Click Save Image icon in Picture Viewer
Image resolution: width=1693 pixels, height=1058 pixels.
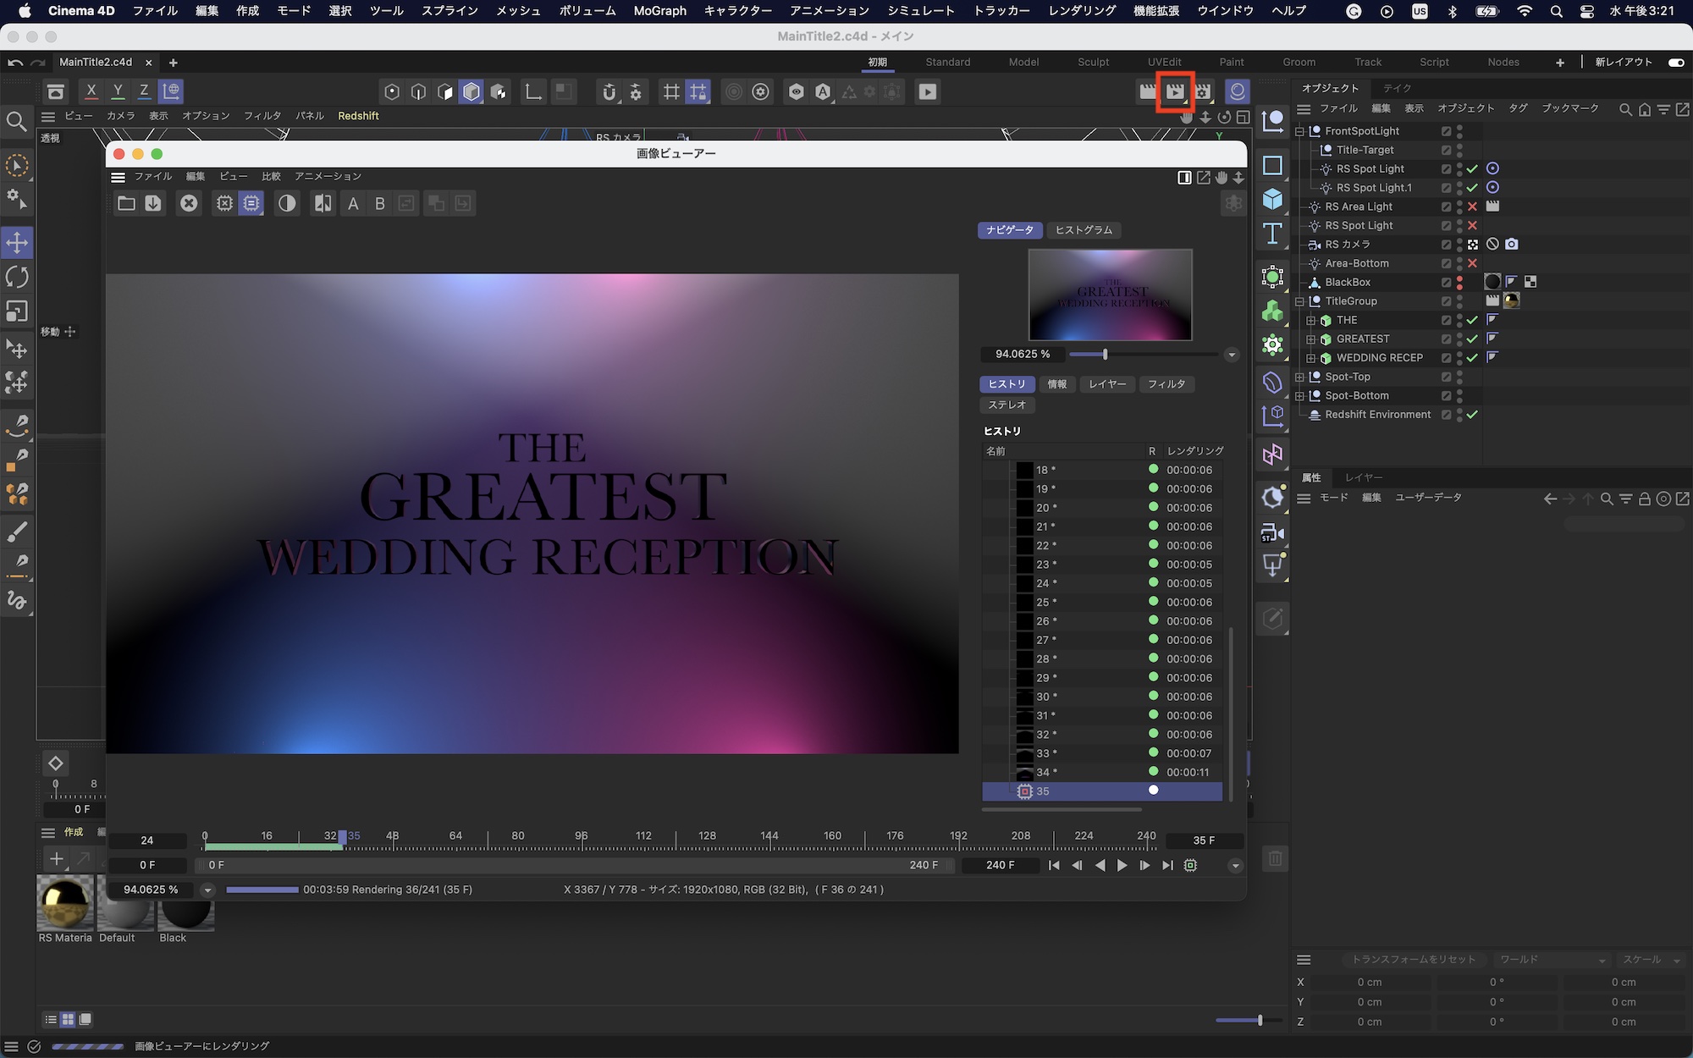(153, 203)
